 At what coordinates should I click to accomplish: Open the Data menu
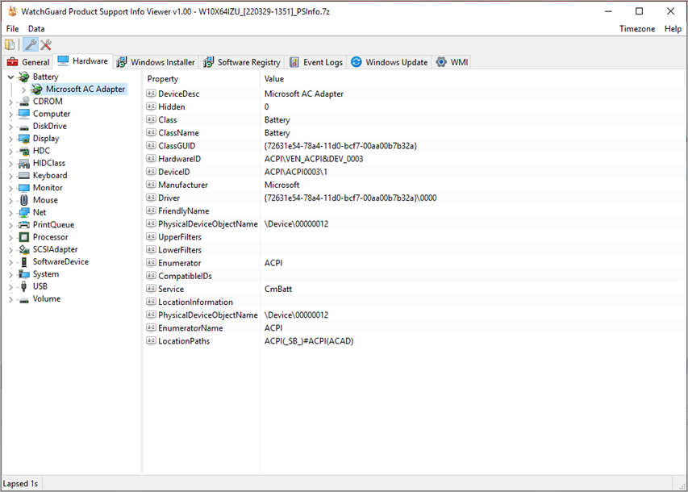point(35,28)
